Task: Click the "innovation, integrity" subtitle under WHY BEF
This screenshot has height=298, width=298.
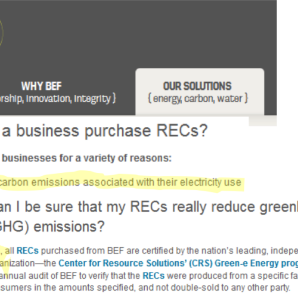Action: click(70, 99)
